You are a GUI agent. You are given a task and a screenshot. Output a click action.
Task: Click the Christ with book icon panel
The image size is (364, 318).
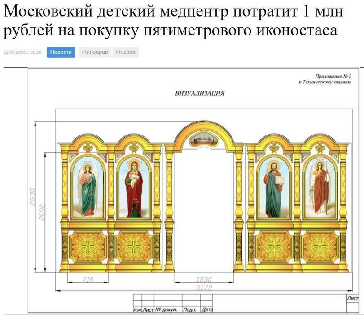(x=274, y=187)
